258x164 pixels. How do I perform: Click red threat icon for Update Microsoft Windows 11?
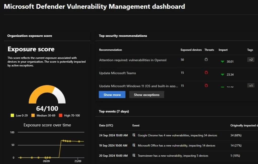(206, 85)
